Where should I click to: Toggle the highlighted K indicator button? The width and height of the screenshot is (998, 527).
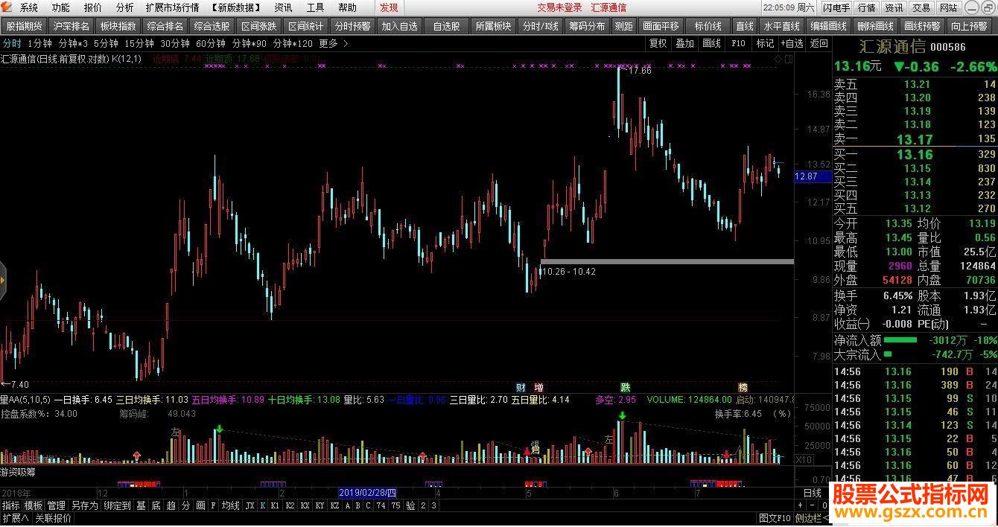pos(262,505)
